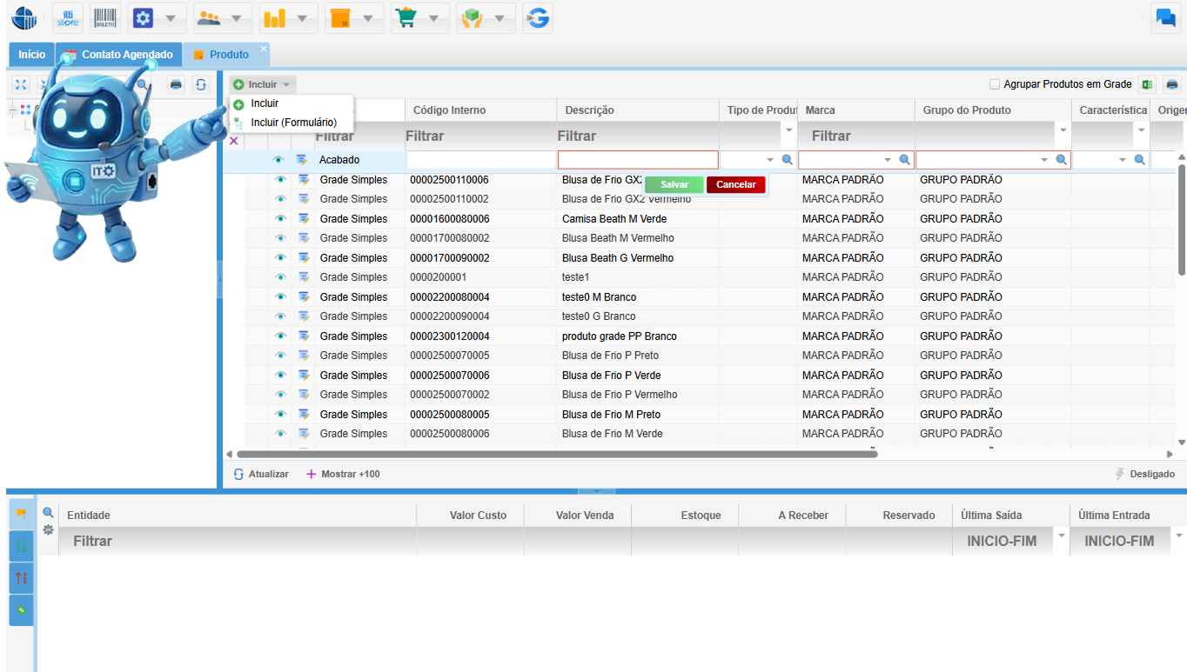Switch to the Contato Agendado tab
The image size is (1187, 672).
click(127, 55)
